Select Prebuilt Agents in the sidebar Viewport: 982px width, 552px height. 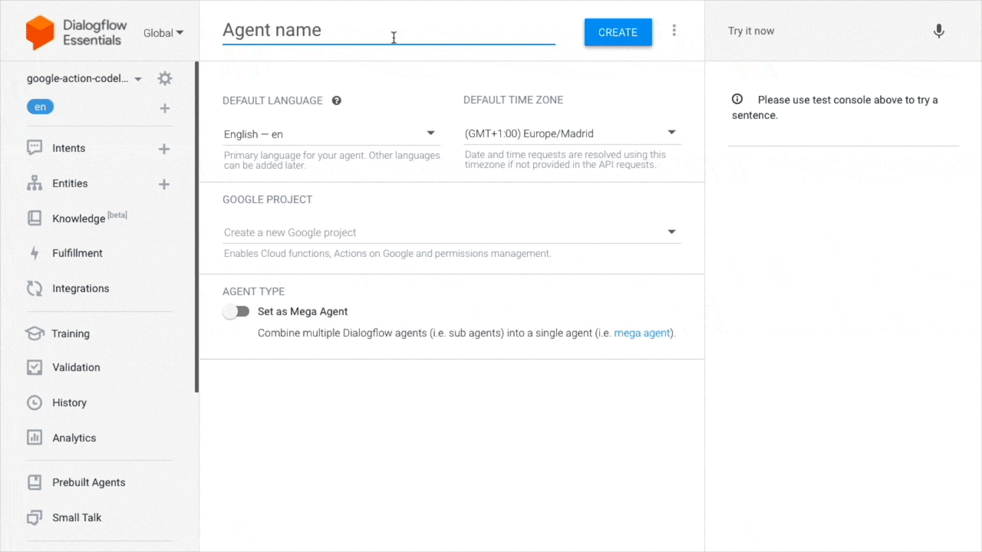88,482
